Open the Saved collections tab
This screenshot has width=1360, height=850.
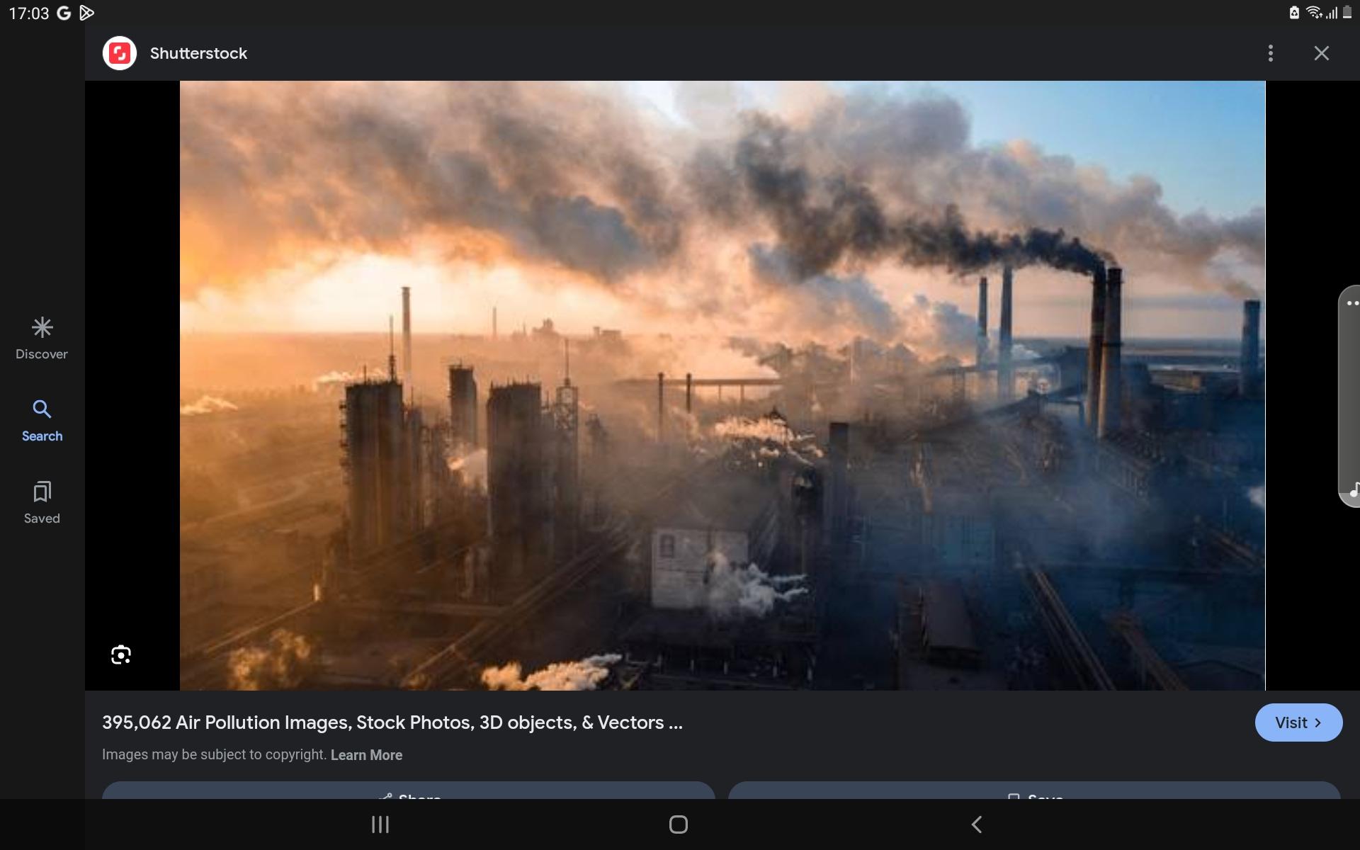[42, 503]
